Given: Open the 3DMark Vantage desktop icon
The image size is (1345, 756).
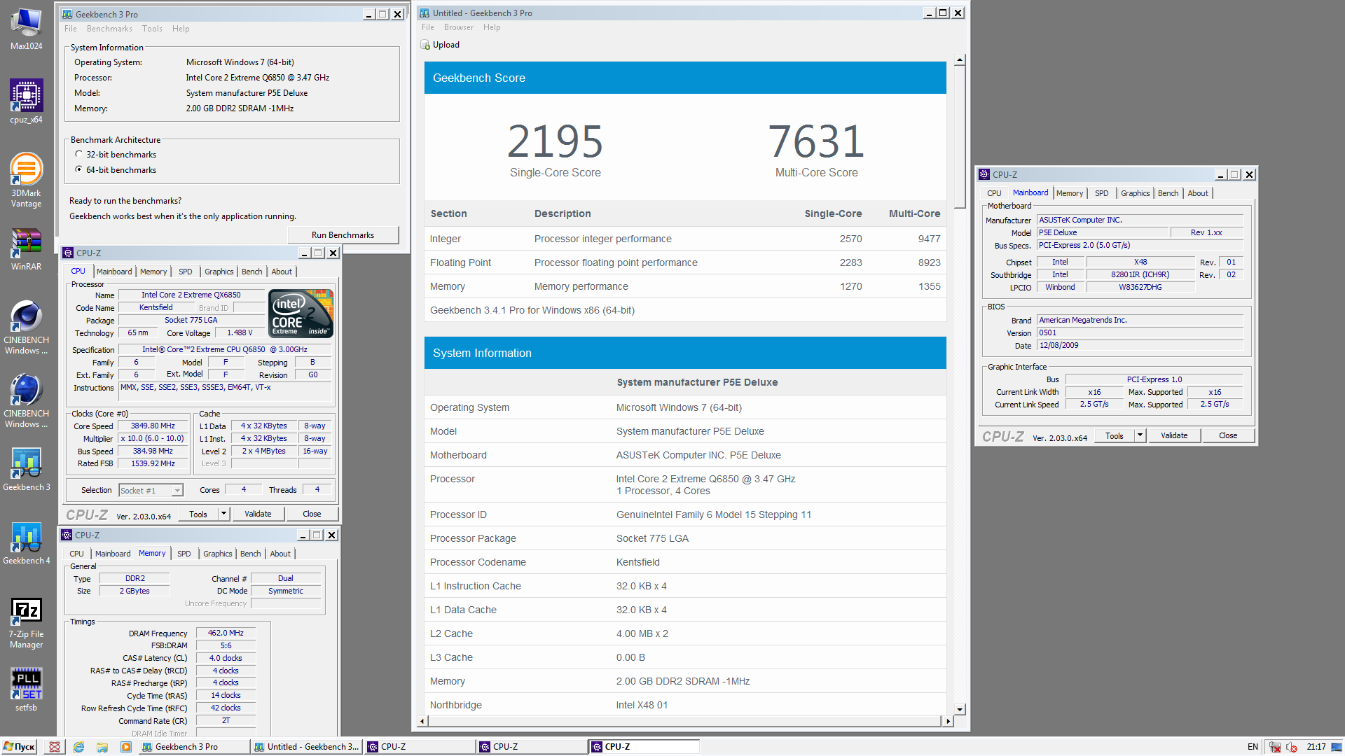Looking at the screenshot, I should coord(26,181).
